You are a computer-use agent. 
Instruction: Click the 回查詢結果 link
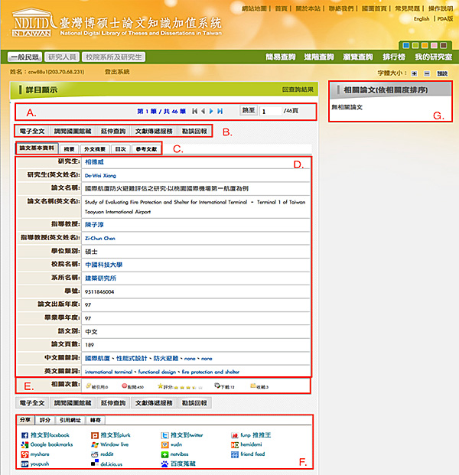click(x=298, y=89)
